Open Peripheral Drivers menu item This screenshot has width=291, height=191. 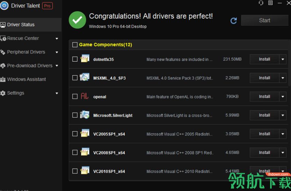[31, 52]
